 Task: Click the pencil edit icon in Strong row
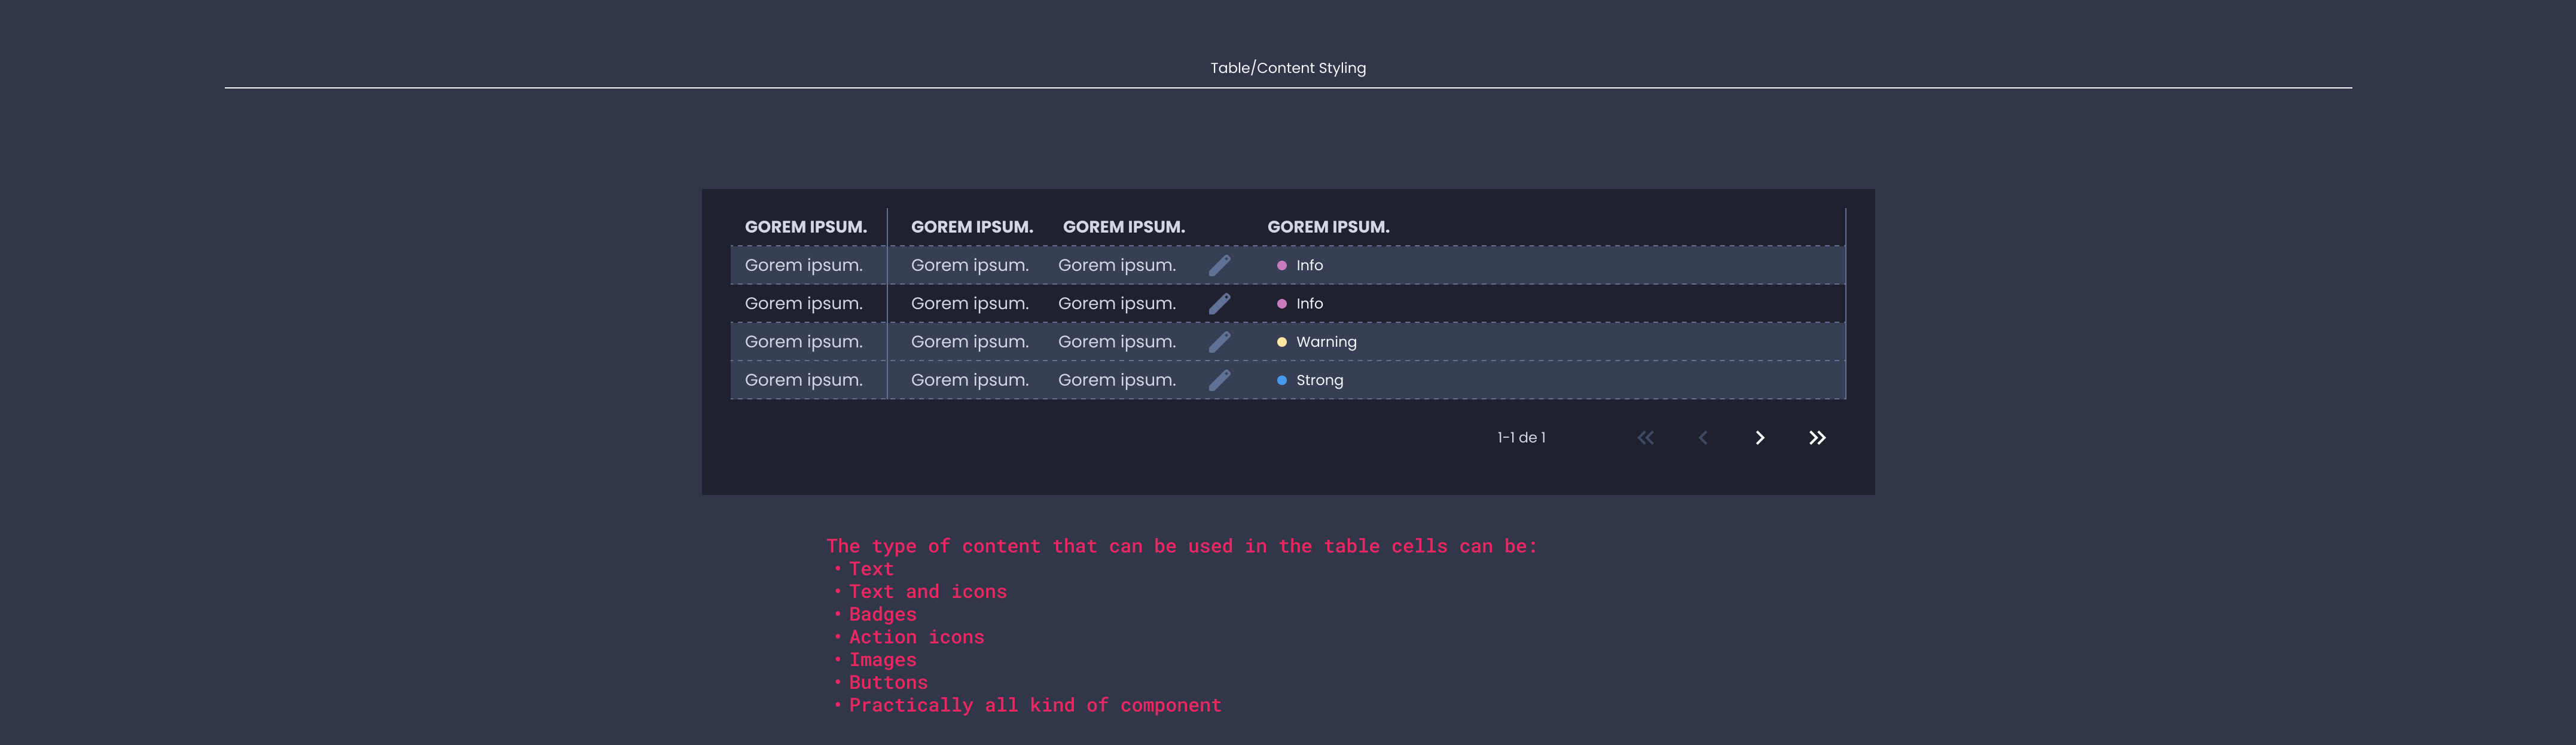pyautogui.click(x=1219, y=380)
